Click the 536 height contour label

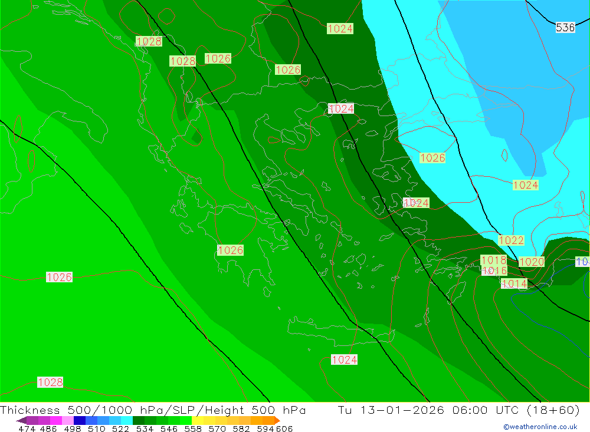[x=565, y=28]
